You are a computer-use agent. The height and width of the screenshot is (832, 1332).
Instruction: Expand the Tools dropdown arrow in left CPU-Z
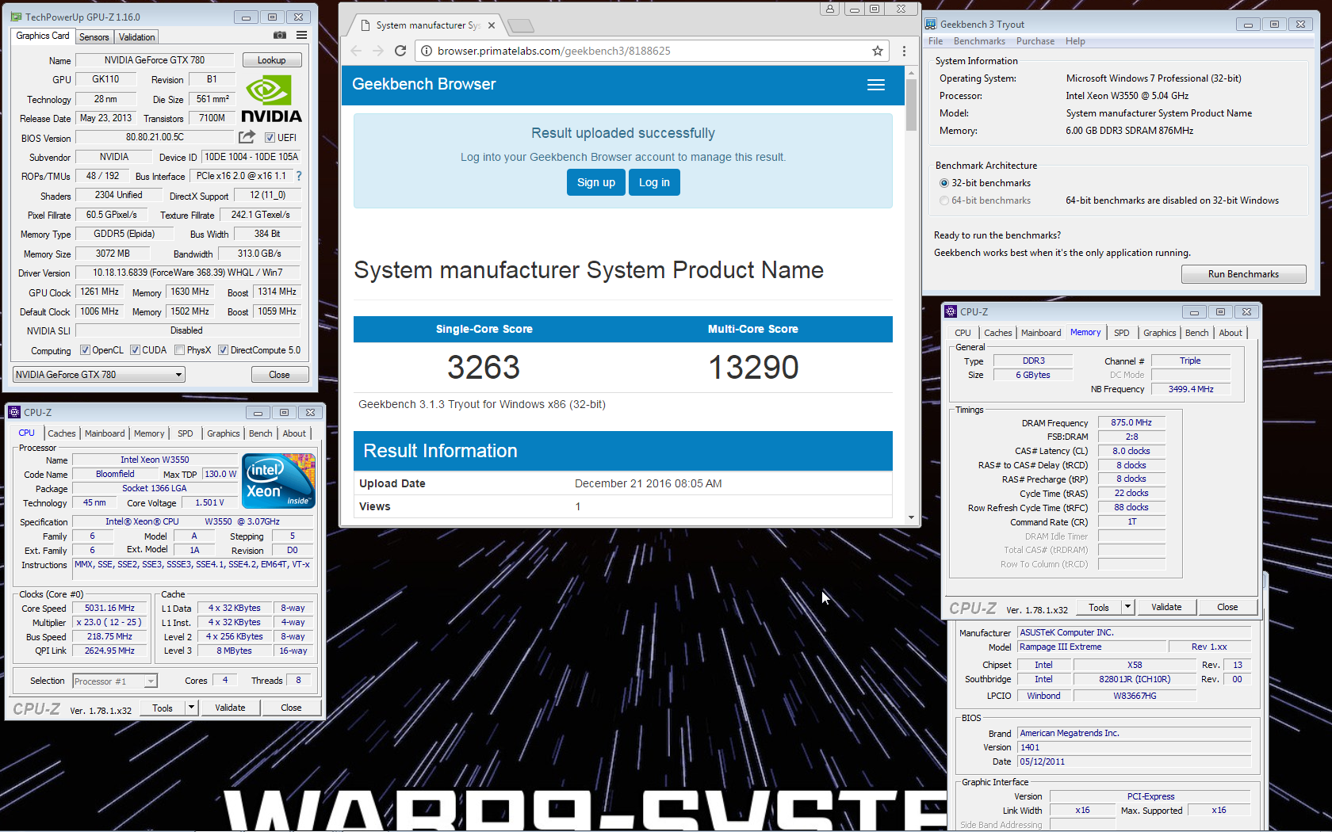[x=191, y=708]
